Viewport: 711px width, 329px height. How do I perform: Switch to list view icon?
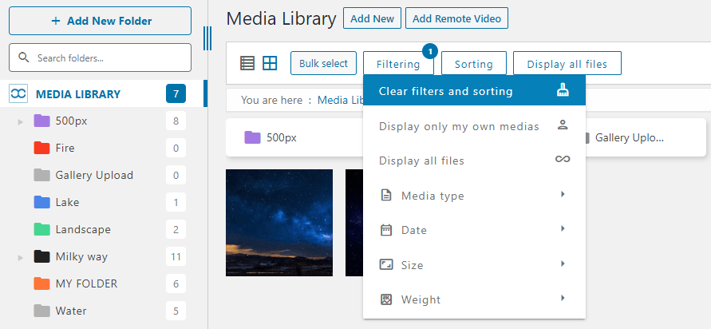(247, 63)
